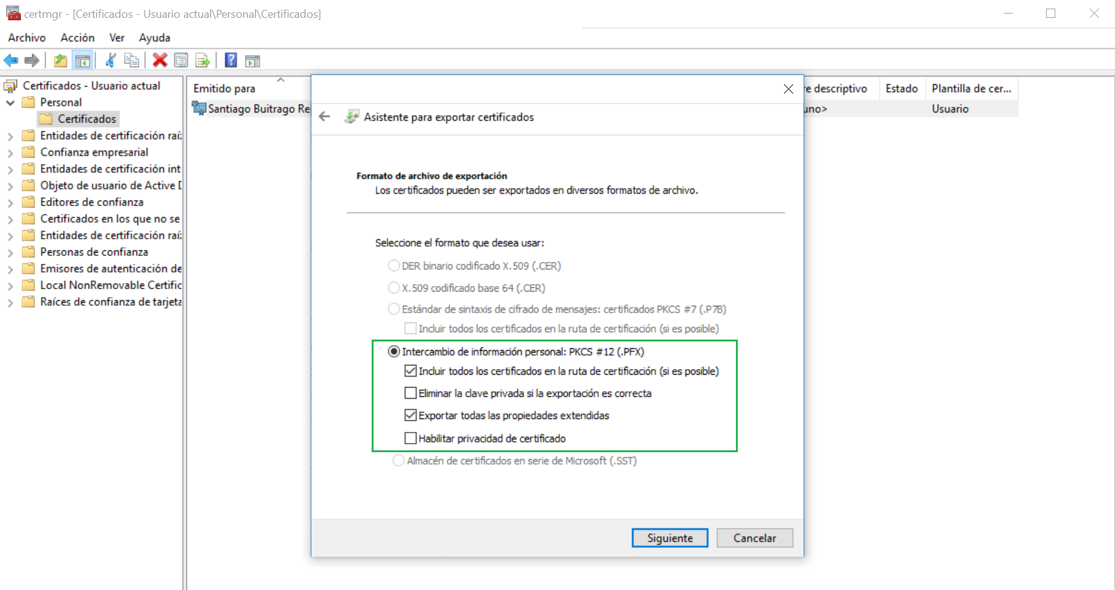Select 'Santiago Buitrago Re' certificate row
The height and width of the screenshot is (590, 1115).
258,109
